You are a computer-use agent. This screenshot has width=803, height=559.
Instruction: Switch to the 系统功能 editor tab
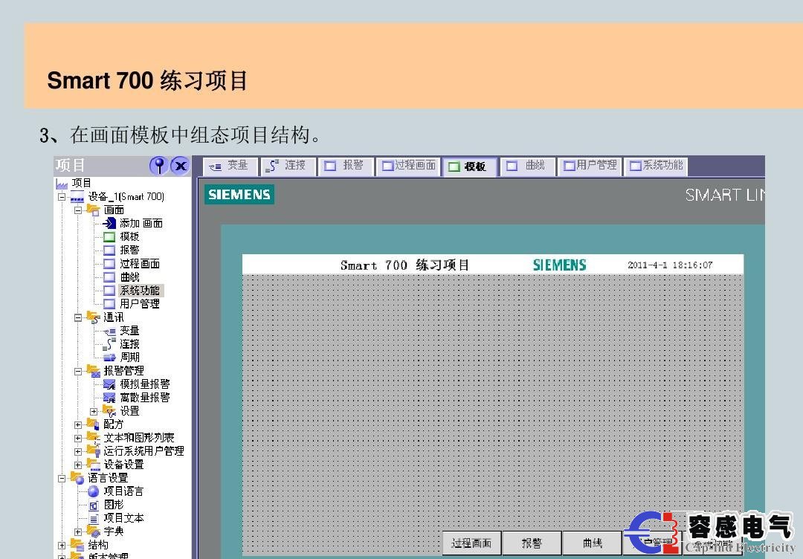pos(656,166)
